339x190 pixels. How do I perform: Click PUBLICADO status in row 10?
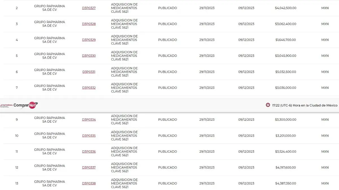point(168,136)
